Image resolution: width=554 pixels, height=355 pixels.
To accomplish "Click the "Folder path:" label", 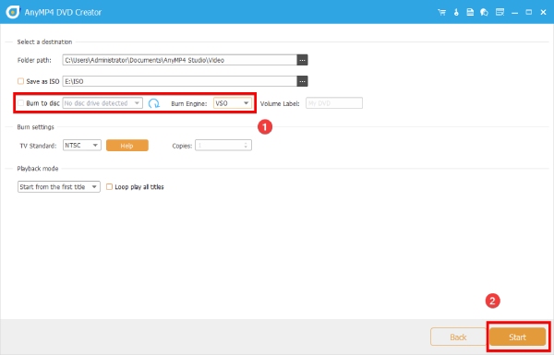I will (x=34, y=60).
